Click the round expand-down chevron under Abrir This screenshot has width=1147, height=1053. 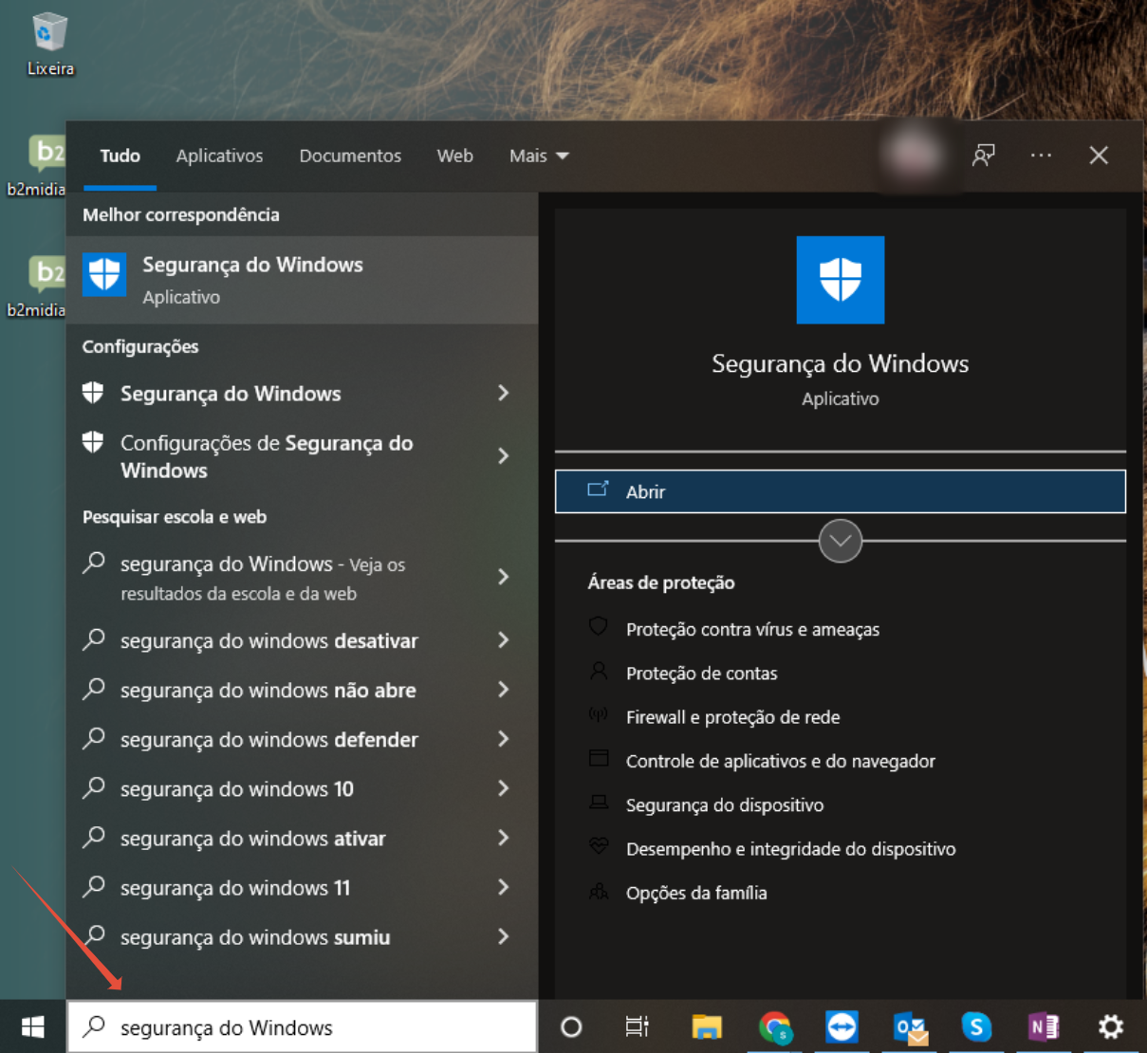pos(841,541)
